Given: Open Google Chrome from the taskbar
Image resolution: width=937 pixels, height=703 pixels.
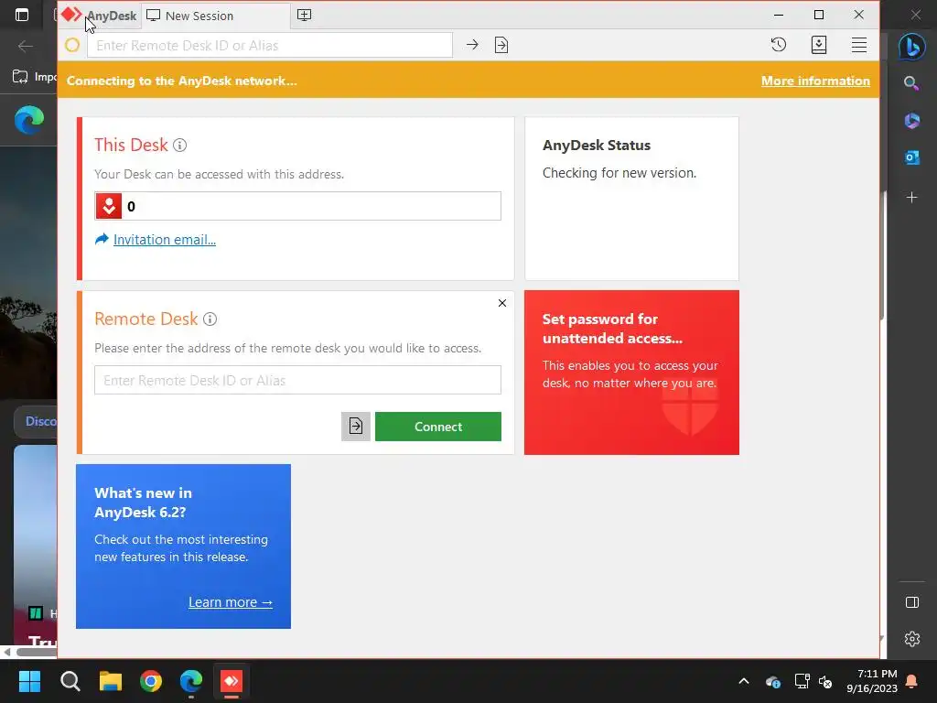Looking at the screenshot, I should click(x=151, y=681).
